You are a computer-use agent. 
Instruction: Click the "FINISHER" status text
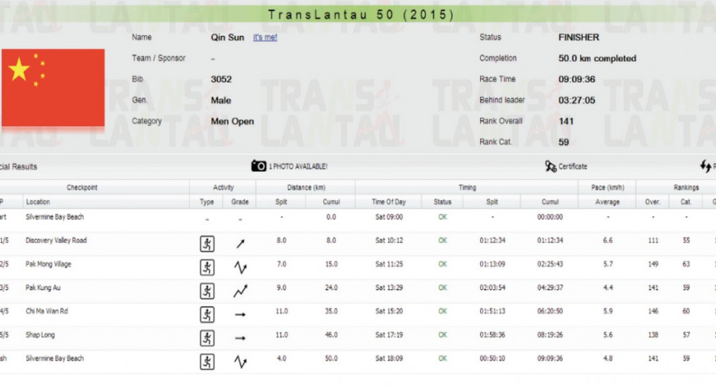tap(579, 38)
